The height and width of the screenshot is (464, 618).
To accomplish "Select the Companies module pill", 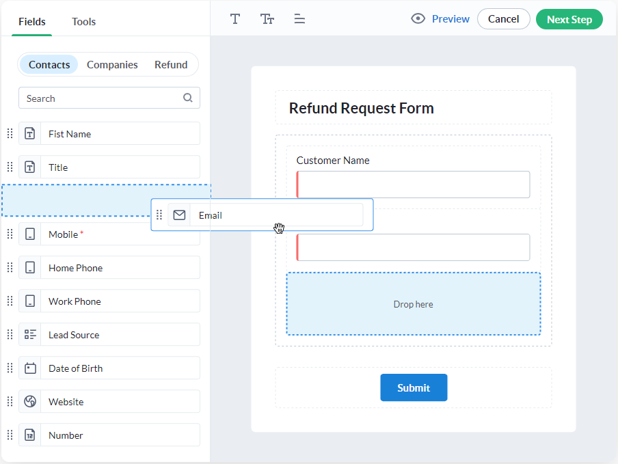I will [x=112, y=65].
